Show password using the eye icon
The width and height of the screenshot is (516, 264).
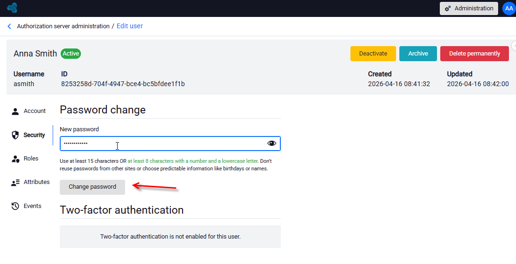click(271, 143)
